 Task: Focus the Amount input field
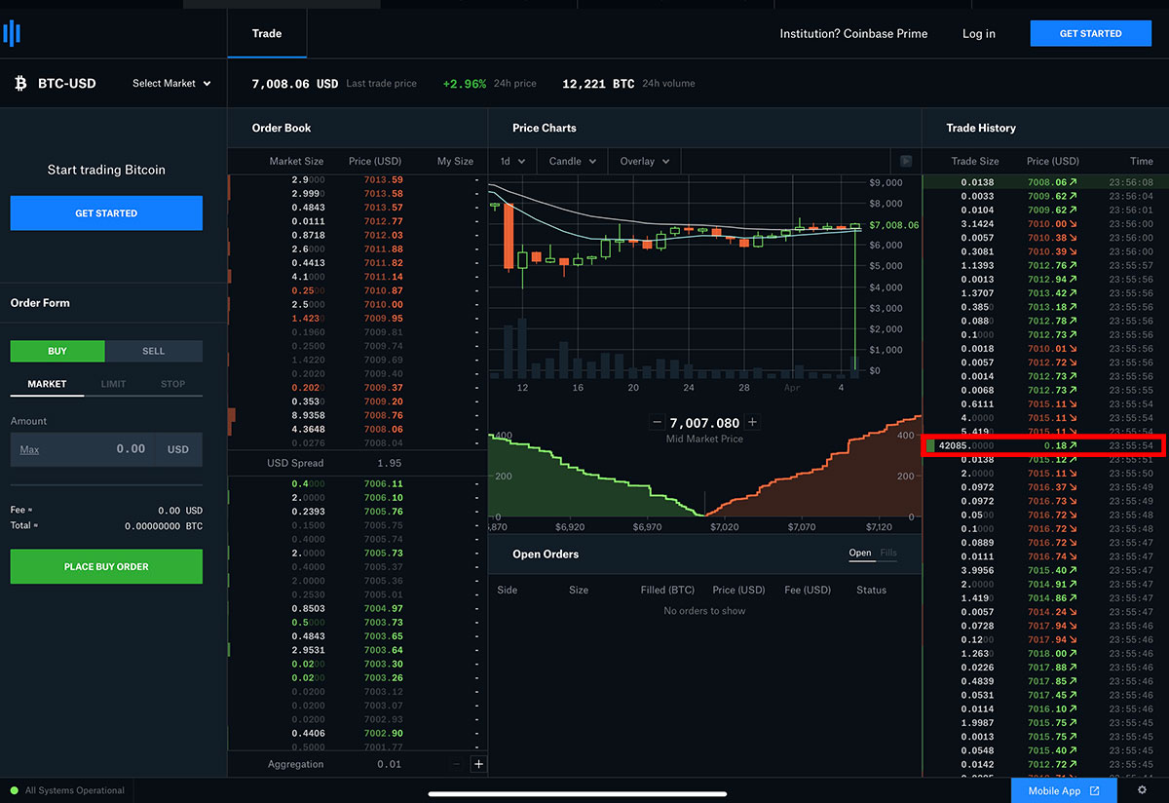coord(106,449)
